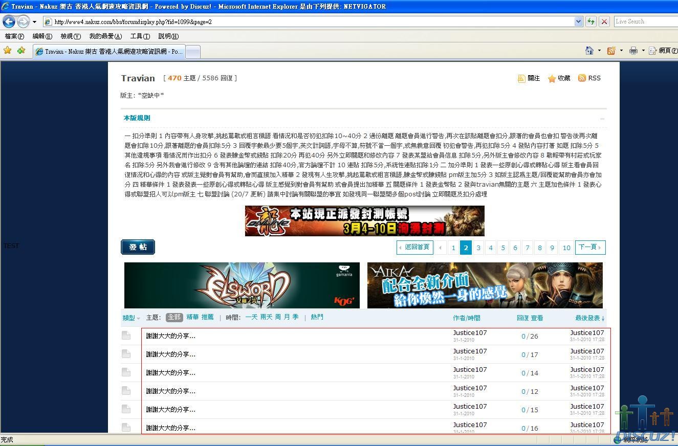The width and height of the screenshot is (678, 446).
Task: Click the browser Back arrow button
Action: pos(9,21)
